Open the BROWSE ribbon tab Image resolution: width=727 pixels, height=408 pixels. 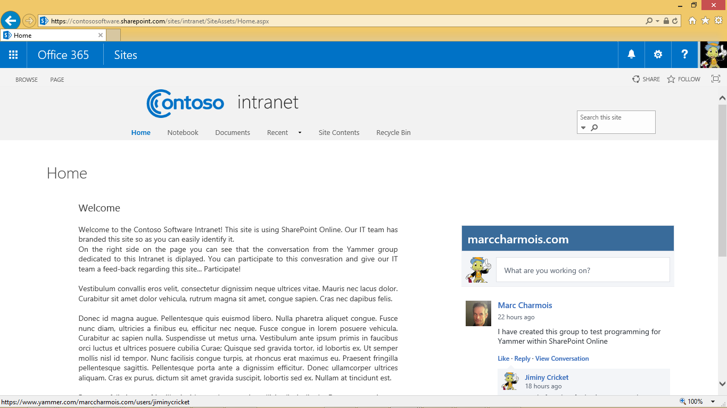pyautogui.click(x=27, y=80)
